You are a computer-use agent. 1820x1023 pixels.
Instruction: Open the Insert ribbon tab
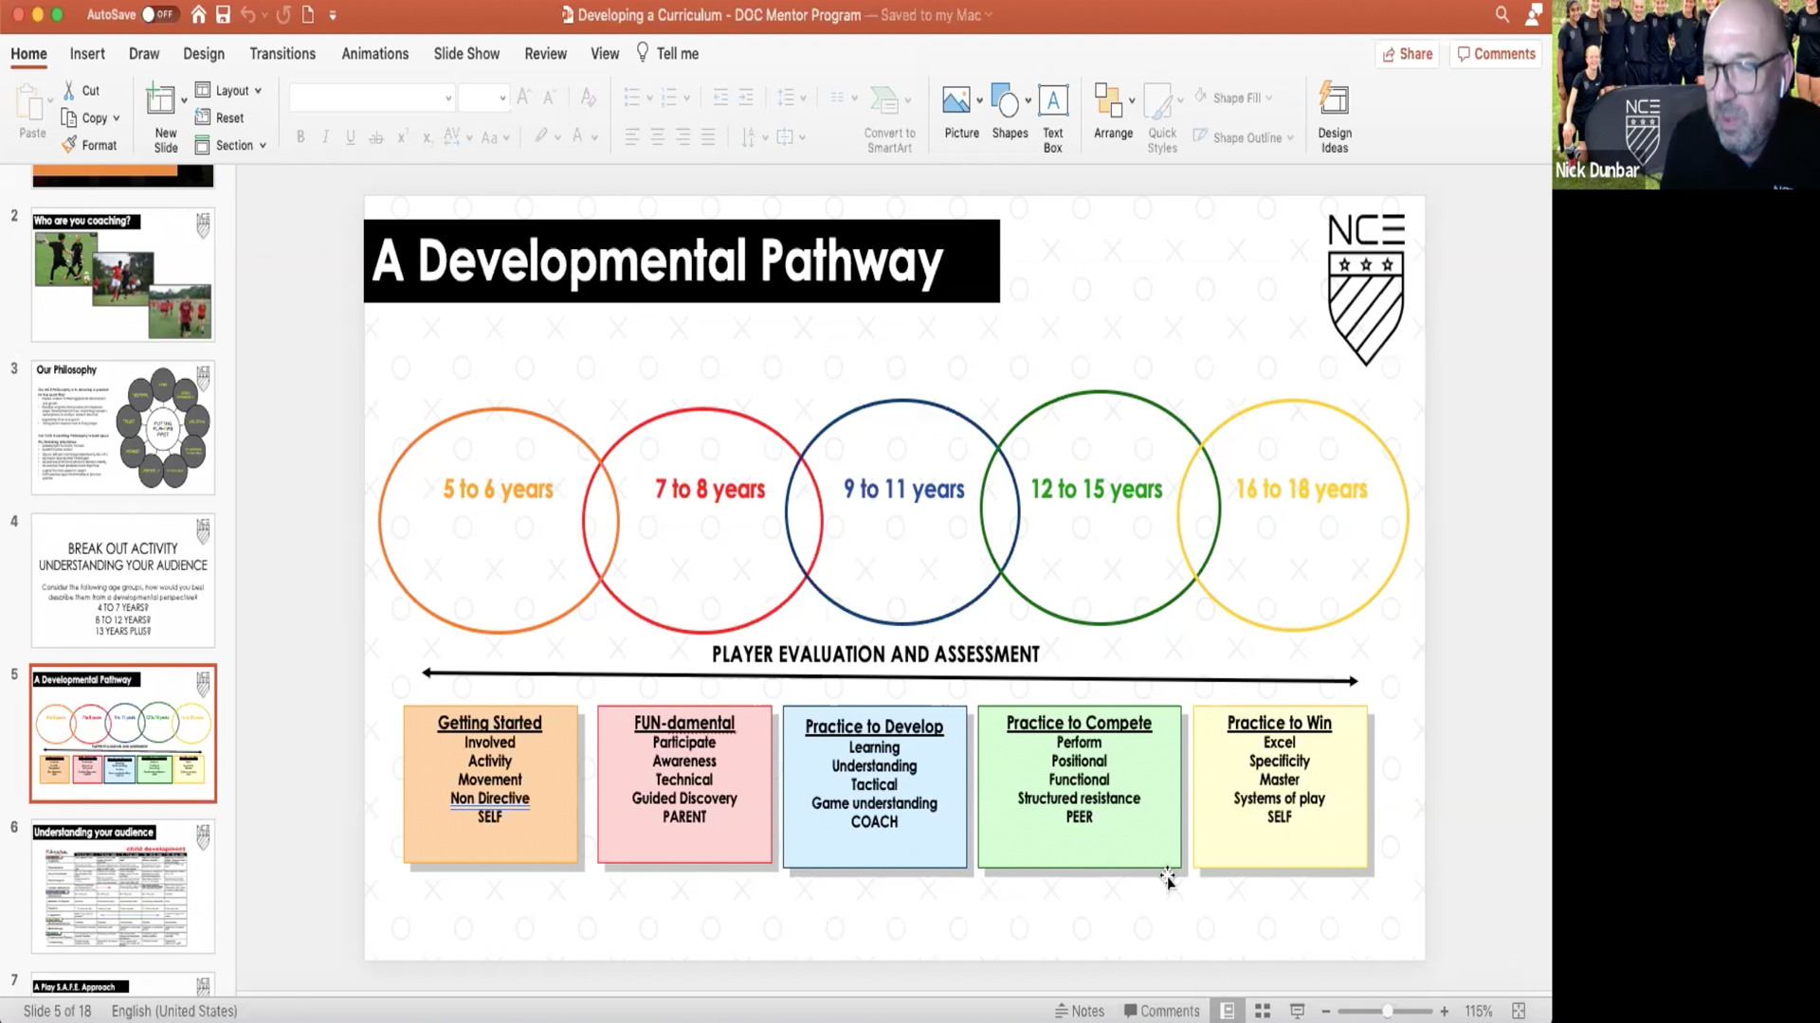tap(87, 54)
